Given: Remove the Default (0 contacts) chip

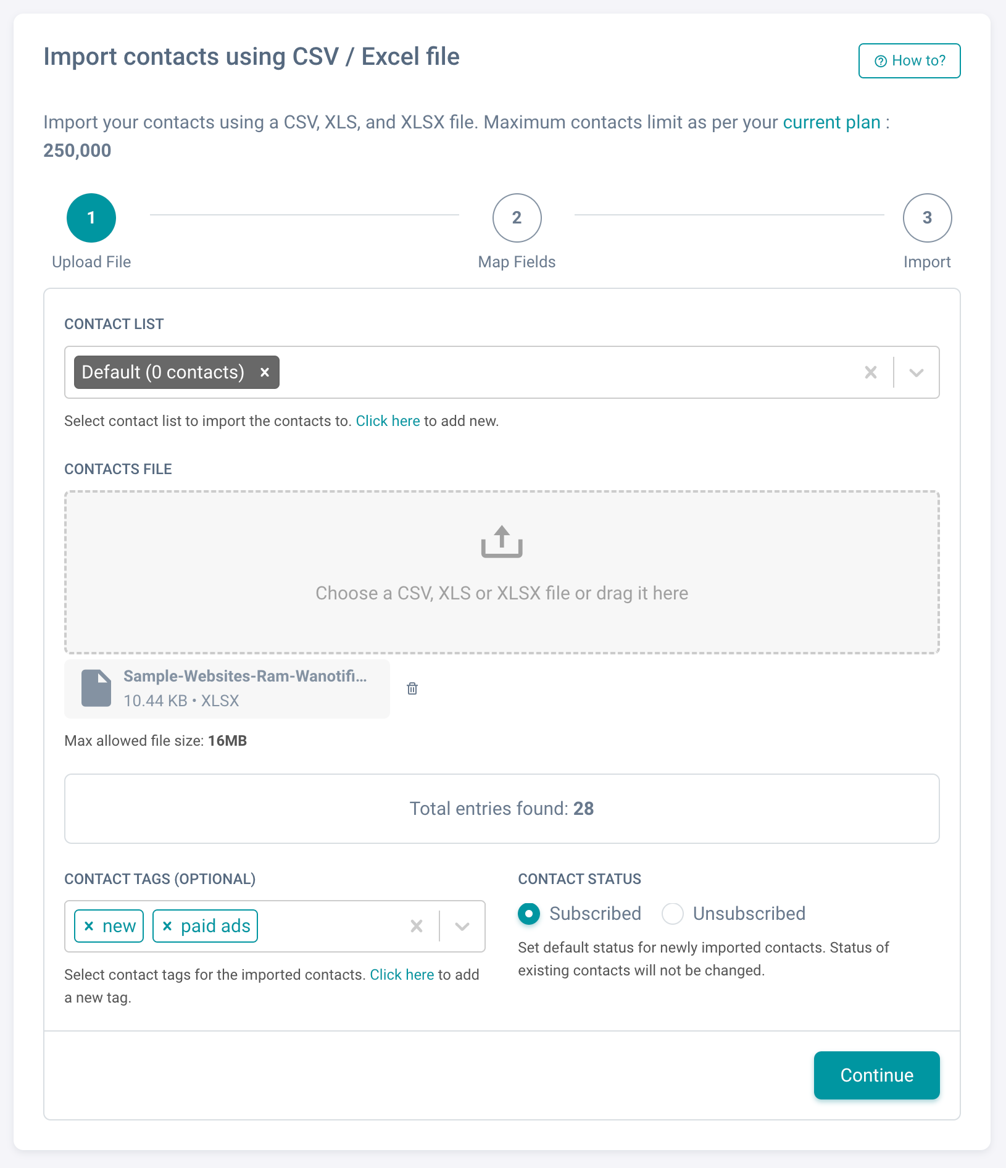Looking at the screenshot, I should (x=265, y=372).
